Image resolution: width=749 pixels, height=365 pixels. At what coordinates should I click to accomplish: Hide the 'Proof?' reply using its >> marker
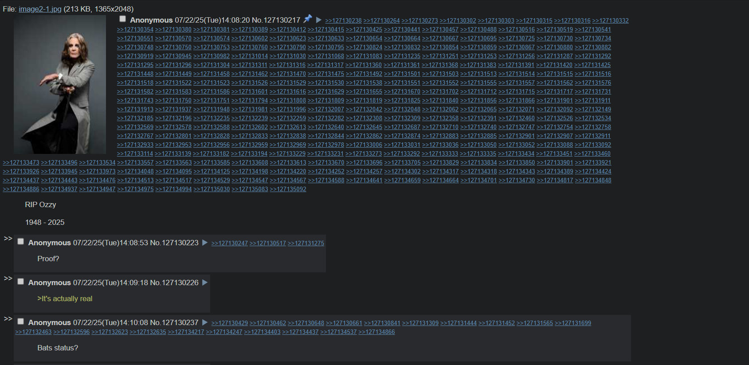tap(8, 239)
